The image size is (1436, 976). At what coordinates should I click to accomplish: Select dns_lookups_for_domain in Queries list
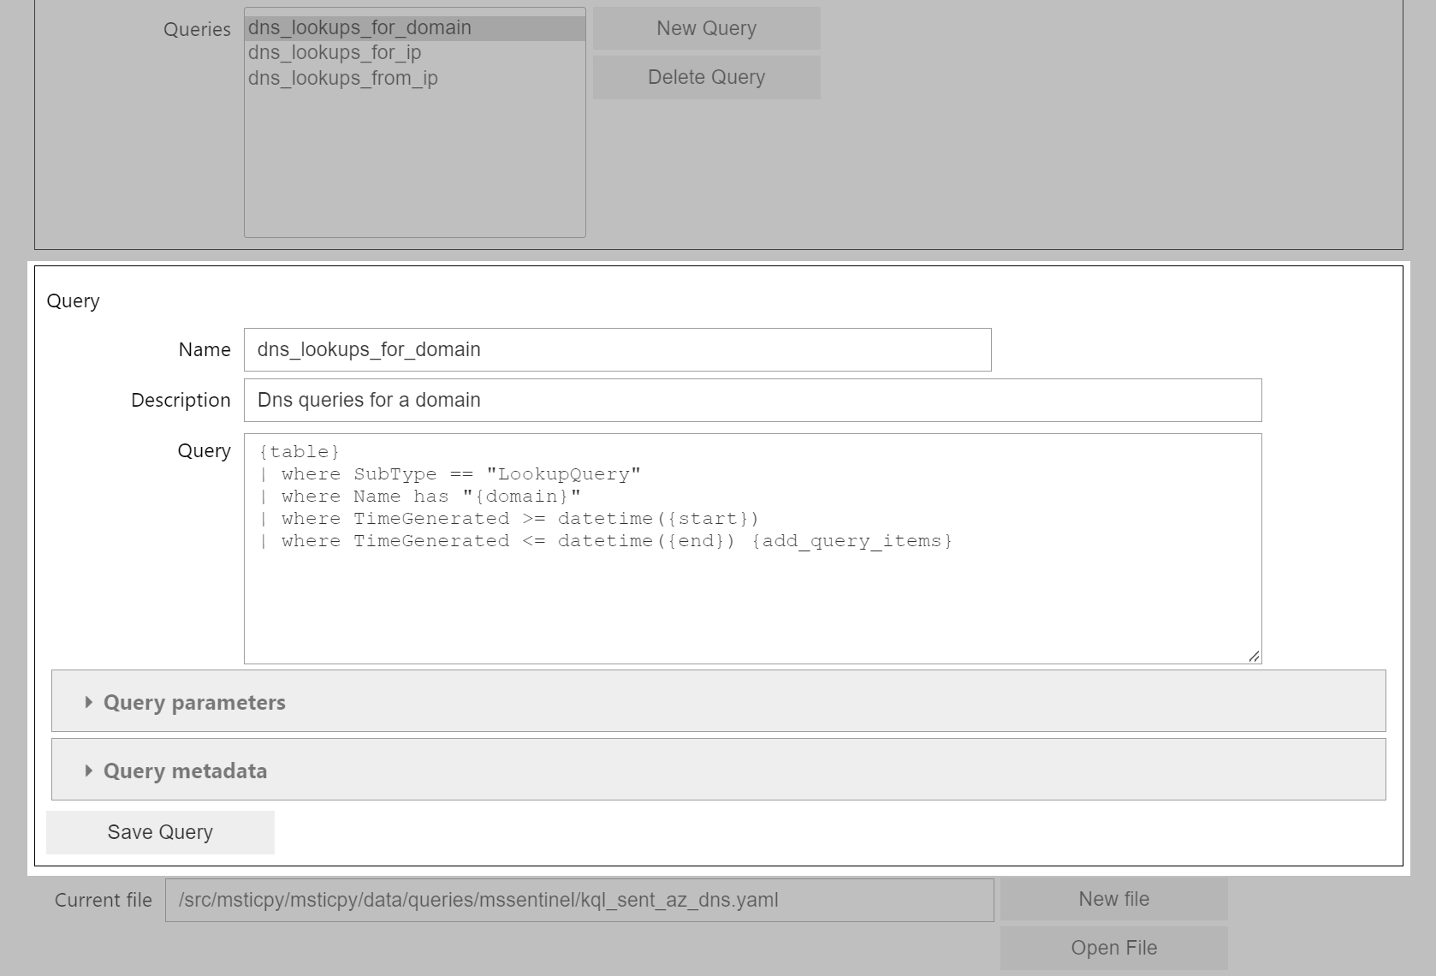415,27
